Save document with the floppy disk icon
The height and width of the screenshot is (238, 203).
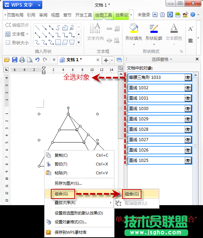tap(15, 60)
